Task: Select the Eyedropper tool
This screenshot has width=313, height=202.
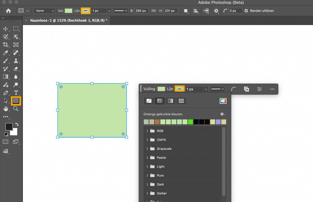Action: (x=5, y=53)
